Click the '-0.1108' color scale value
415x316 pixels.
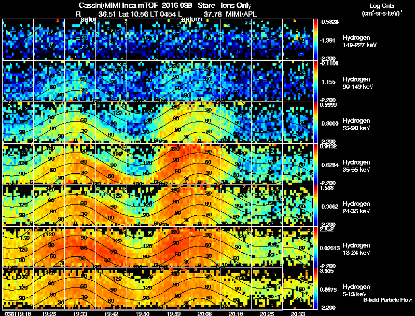click(x=329, y=63)
